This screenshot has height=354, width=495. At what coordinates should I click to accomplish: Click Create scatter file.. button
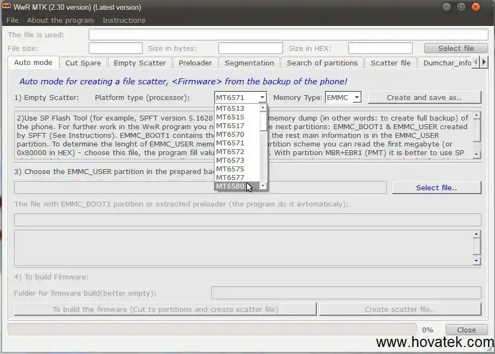pos(400,309)
